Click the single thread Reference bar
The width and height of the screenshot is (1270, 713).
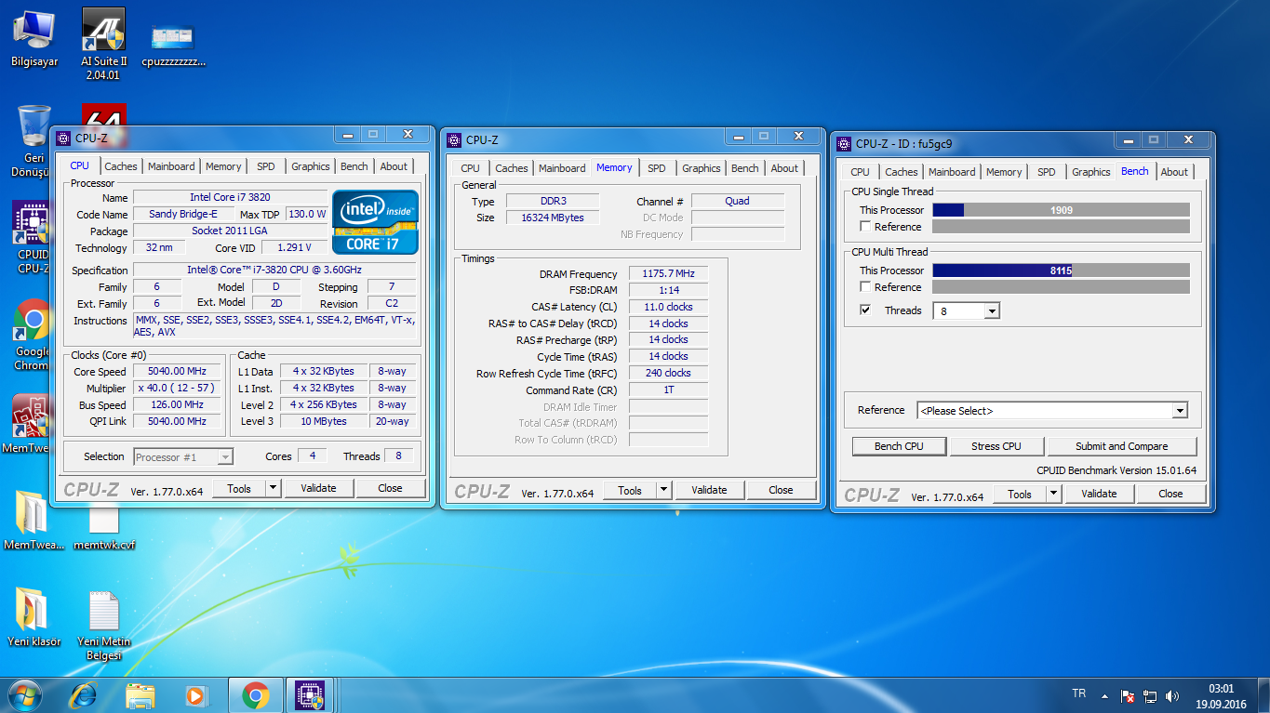(1061, 227)
